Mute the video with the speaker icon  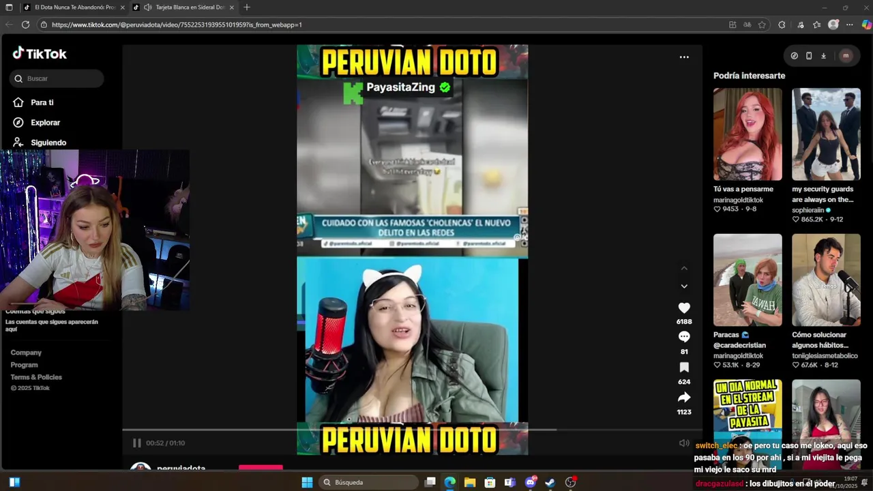[x=684, y=443]
